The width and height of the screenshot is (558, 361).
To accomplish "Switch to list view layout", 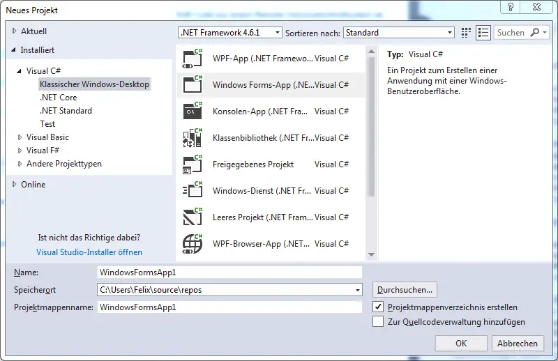I will pyautogui.click(x=483, y=33).
